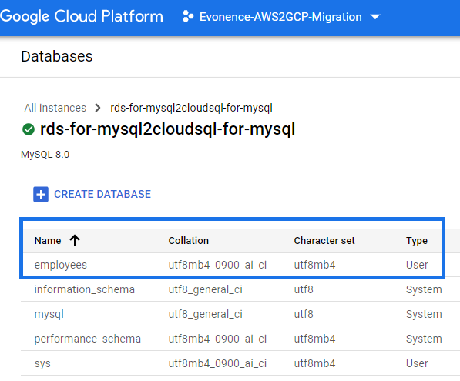Select the employees database row
This screenshot has height=381, width=460.
point(232,265)
